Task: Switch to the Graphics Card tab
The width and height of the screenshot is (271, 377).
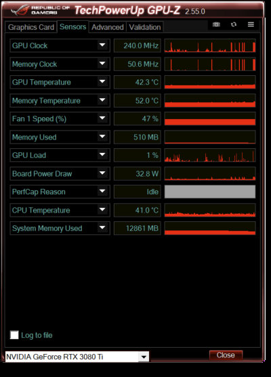Action: tap(31, 27)
